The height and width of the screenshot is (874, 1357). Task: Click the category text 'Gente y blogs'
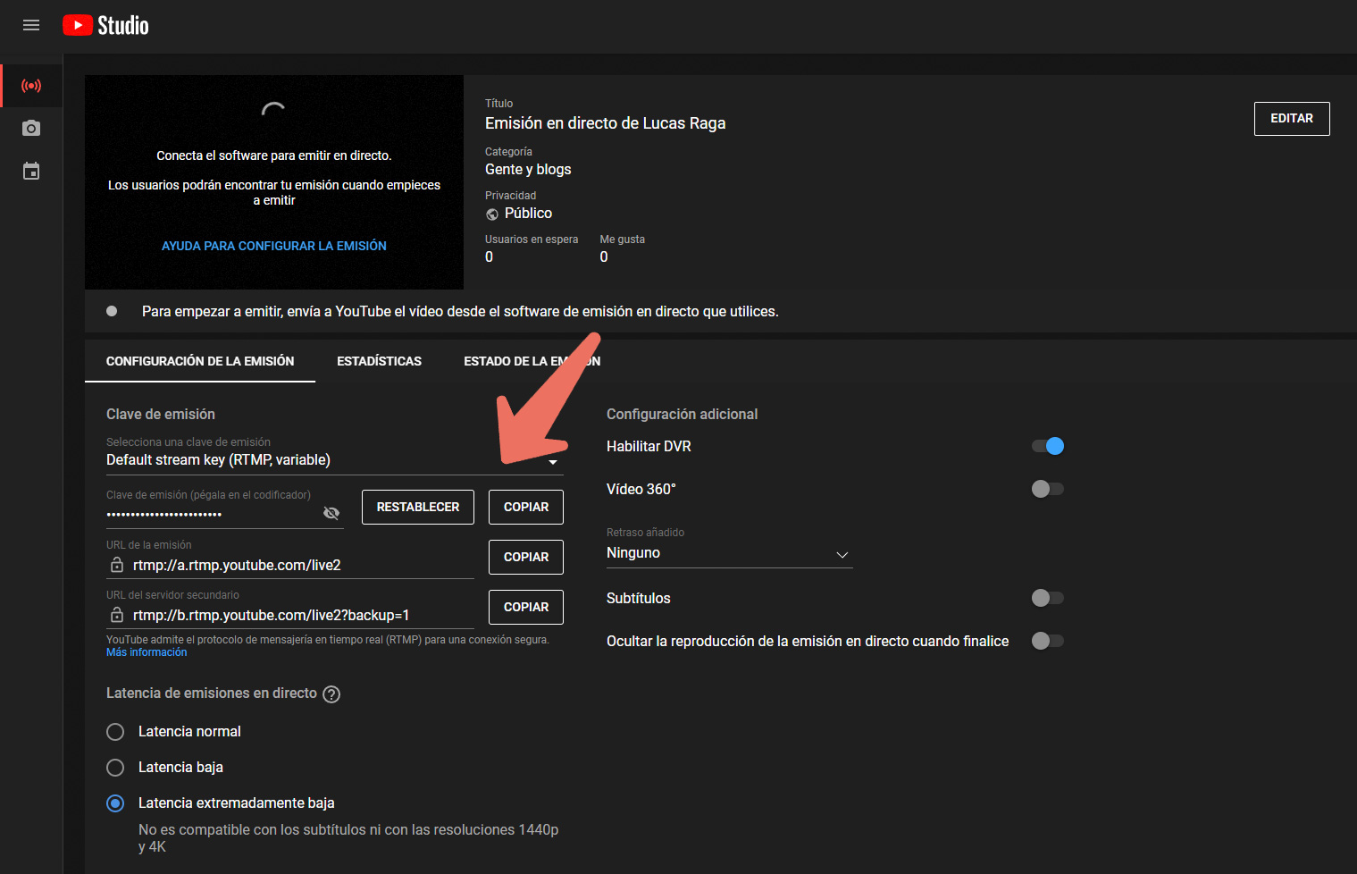point(528,170)
